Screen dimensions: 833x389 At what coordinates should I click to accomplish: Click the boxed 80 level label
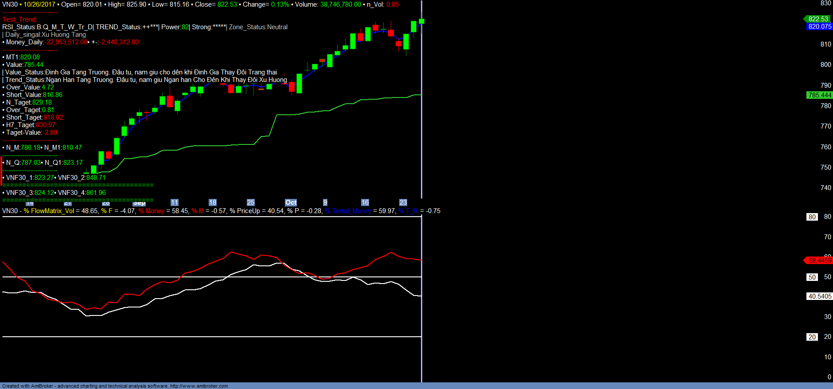[812, 217]
